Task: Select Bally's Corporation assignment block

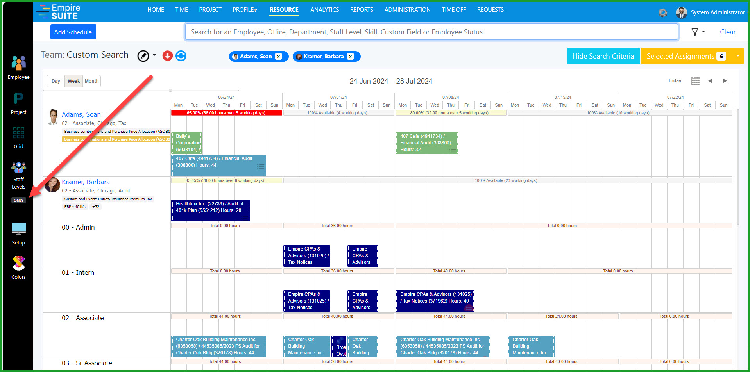Action: [186, 143]
